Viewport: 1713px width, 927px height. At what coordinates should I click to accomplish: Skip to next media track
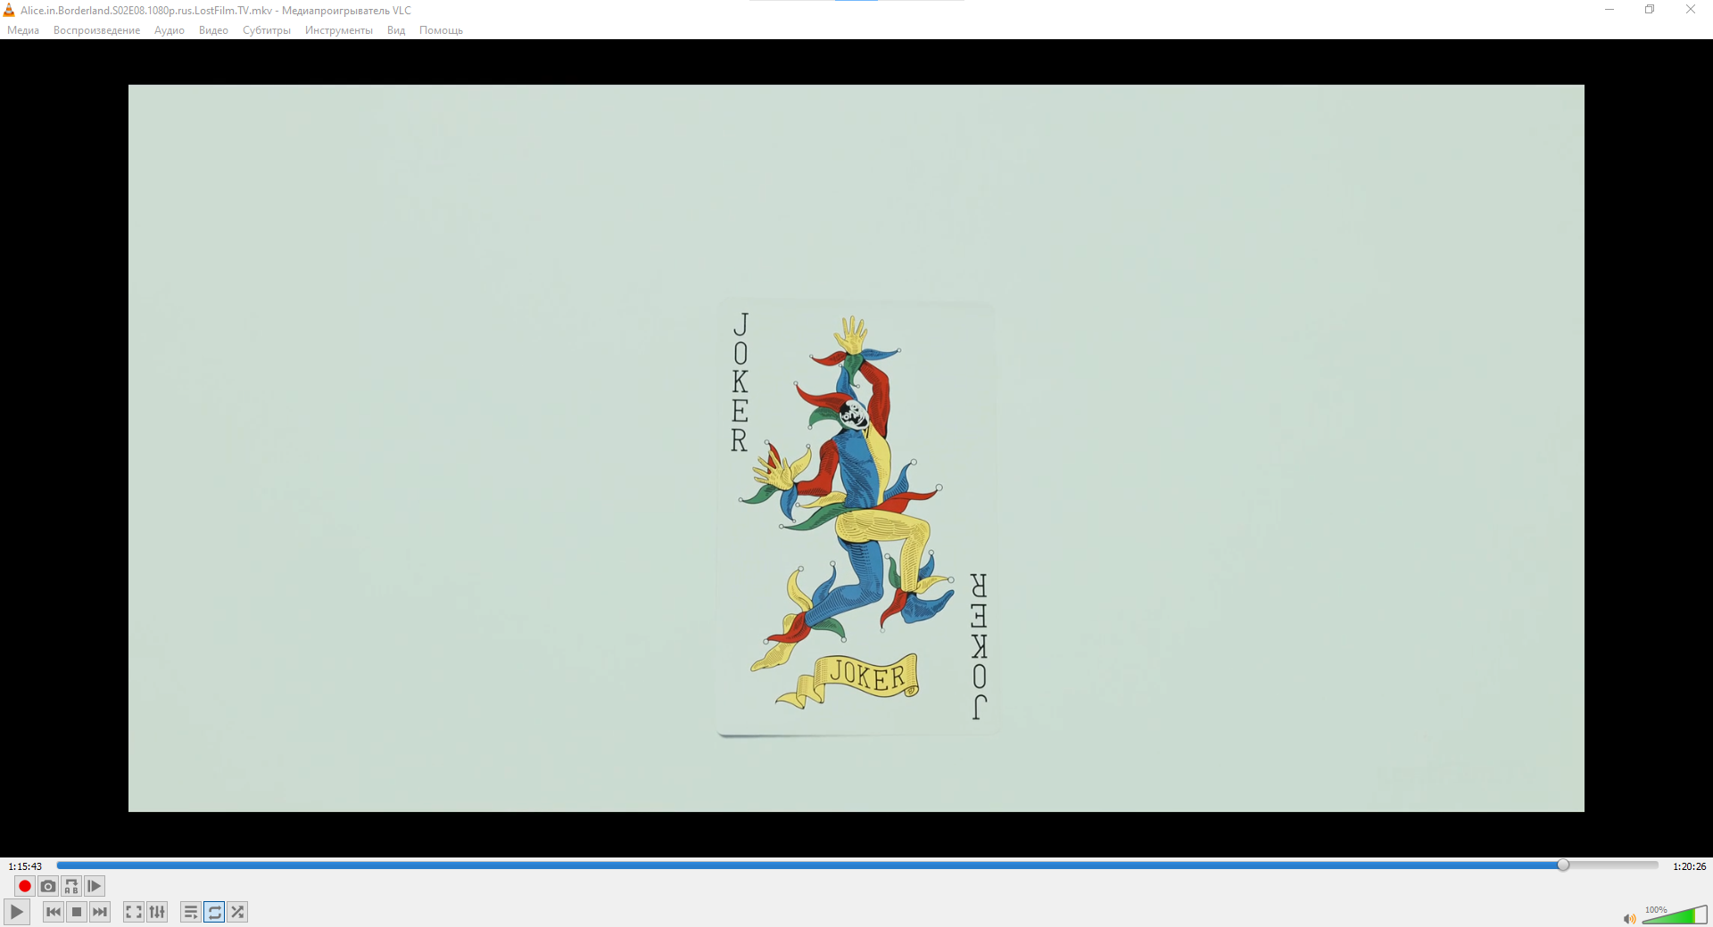(x=100, y=912)
